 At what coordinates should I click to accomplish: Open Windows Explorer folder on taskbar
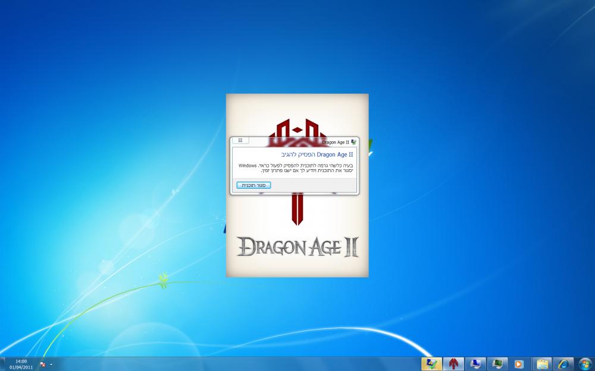(x=542, y=364)
